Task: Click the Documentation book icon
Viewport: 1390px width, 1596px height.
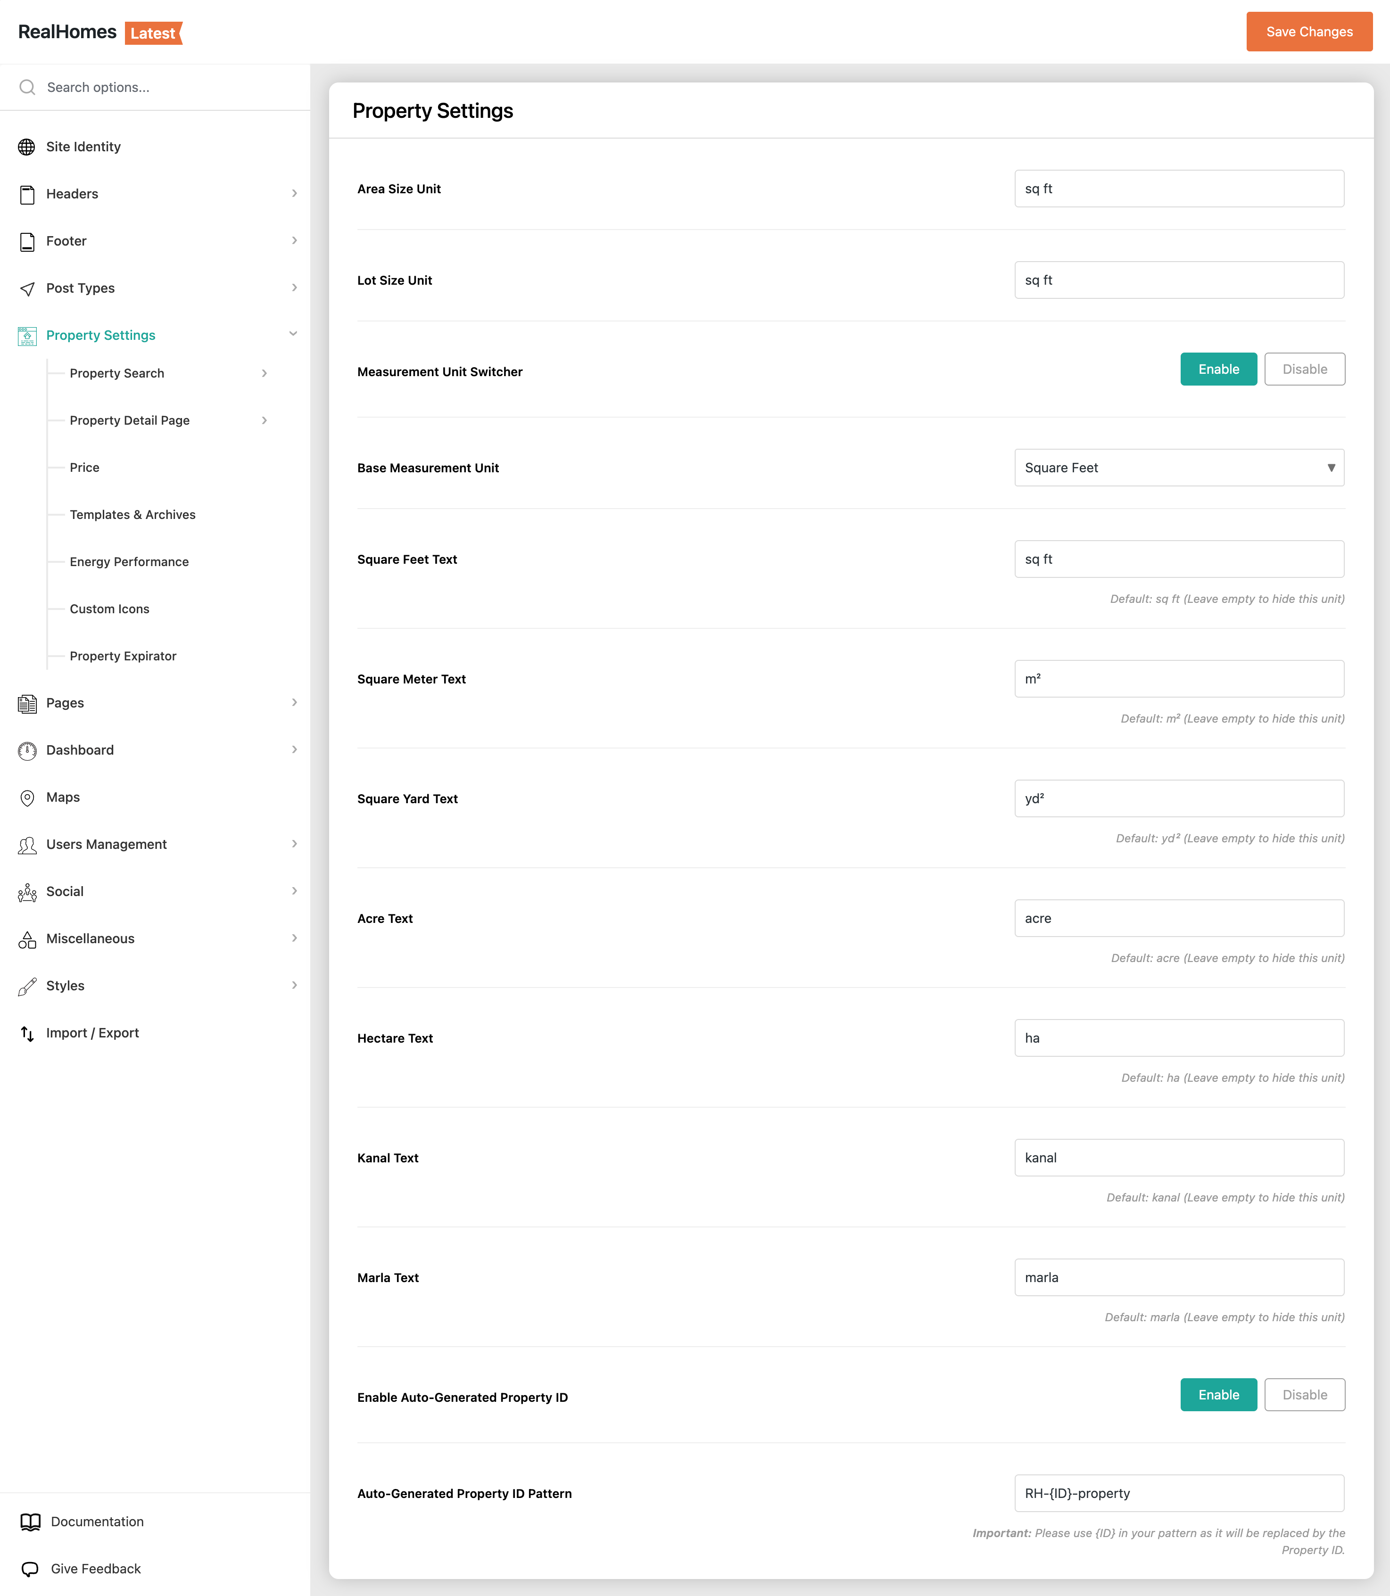Action: tap(30, 1522)
